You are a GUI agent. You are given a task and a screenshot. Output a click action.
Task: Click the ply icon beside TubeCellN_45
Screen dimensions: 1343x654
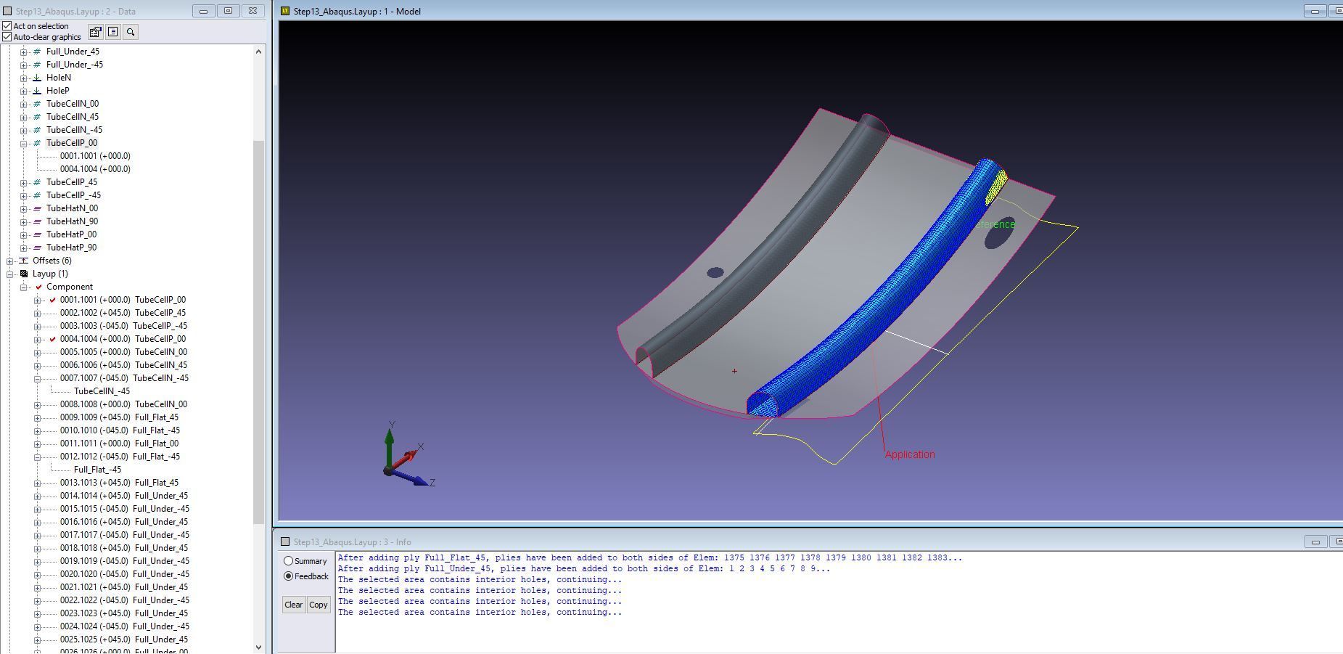click(37, 117)
